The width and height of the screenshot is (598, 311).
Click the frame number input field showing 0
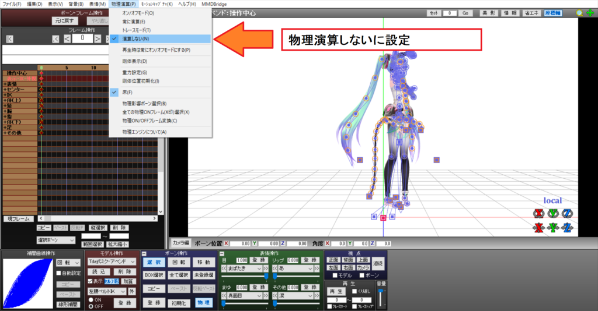point(82,38)
